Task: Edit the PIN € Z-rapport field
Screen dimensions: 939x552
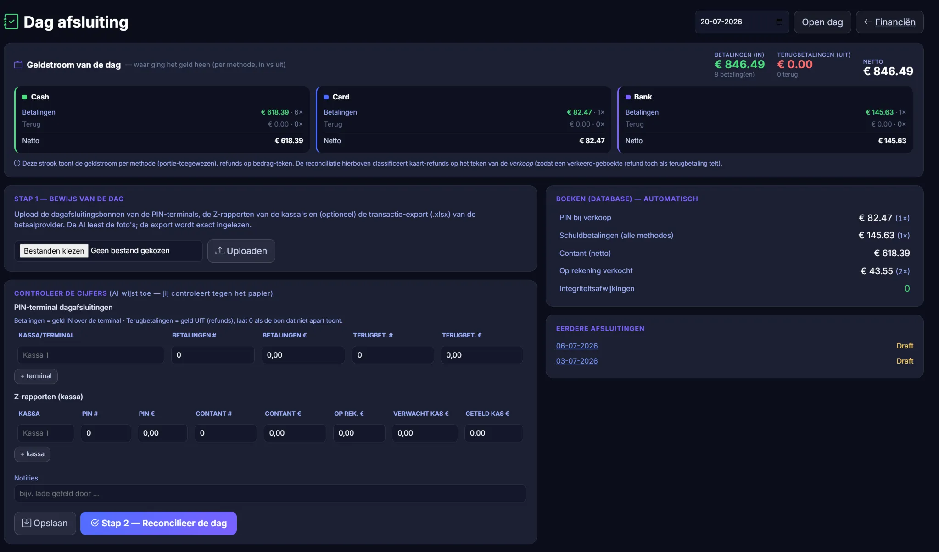Action: point(162,433)
